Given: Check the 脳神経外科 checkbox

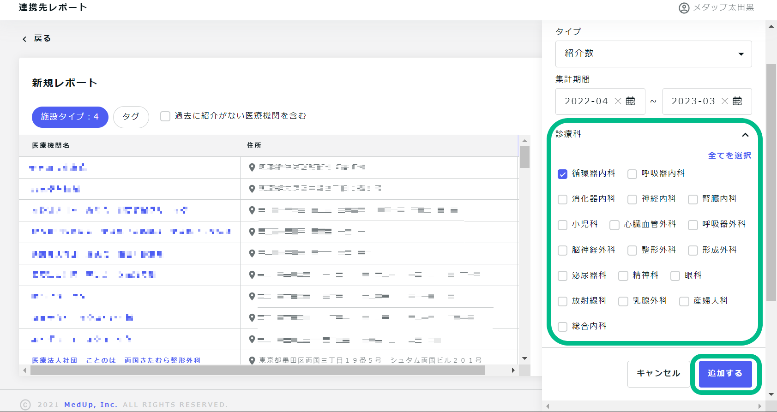Looking at the screenshot, I should coord(562,251).
